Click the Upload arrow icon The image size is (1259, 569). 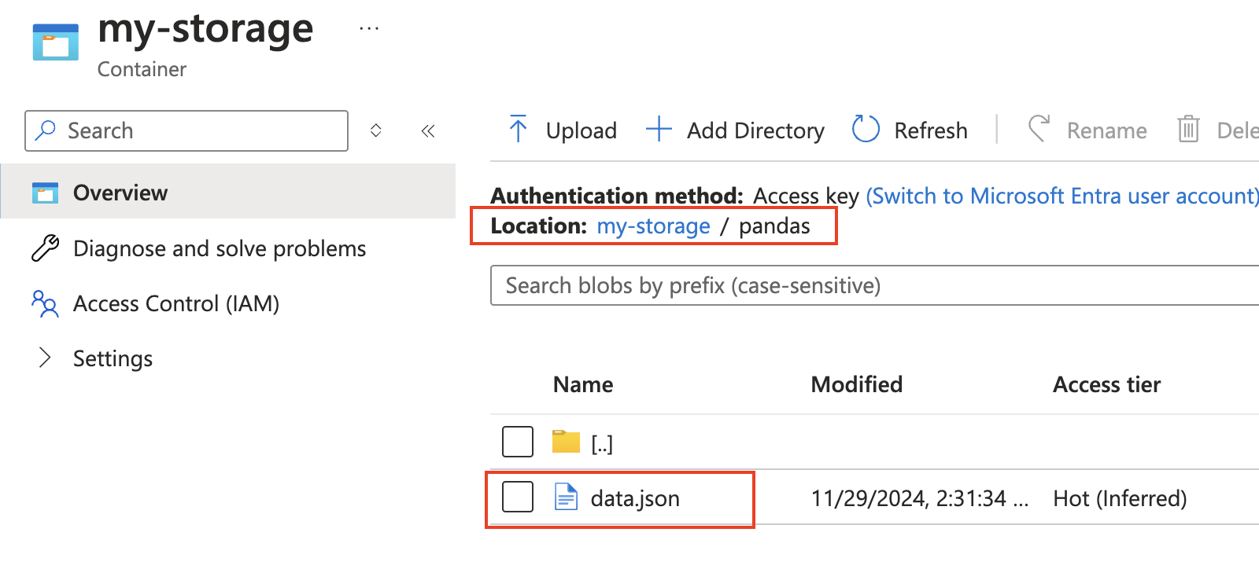(518, 129)
